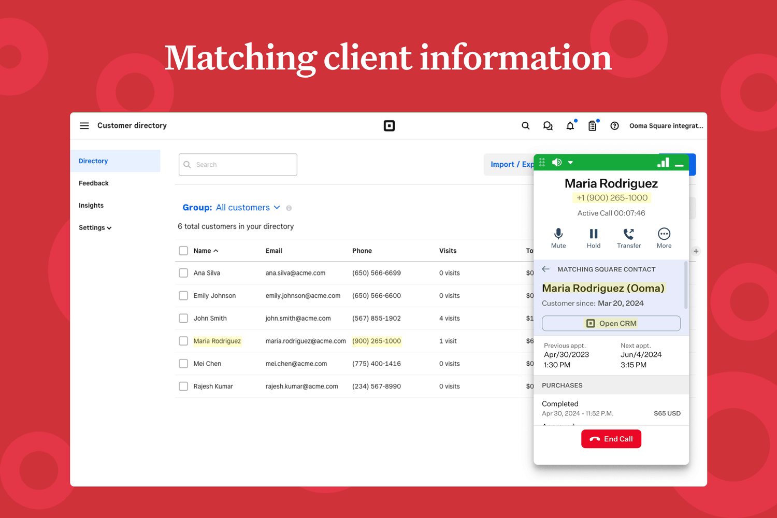
Task: Go to the Insights section
Action: click(x=91, y=206)
